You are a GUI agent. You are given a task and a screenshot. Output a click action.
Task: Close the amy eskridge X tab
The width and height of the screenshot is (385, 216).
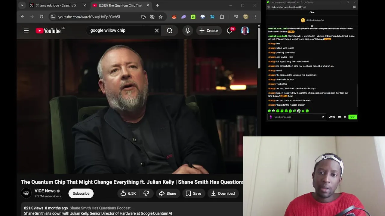click(x=85, y=5)
